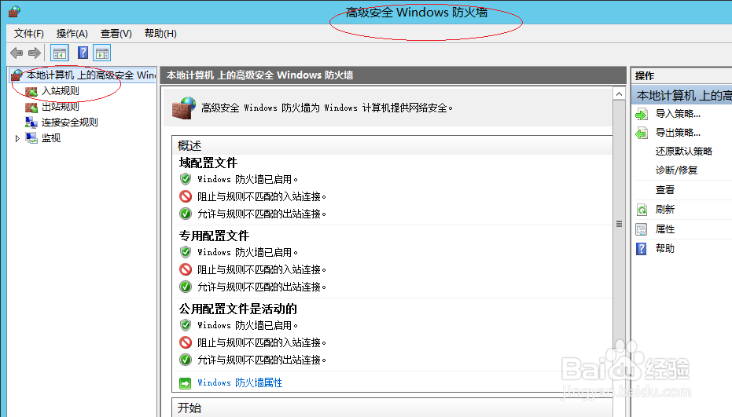The width and height of the screenshot is (732, 417).
Task: Click 还原默认策略 in the actions pane
Action: [x=683, y=152]
